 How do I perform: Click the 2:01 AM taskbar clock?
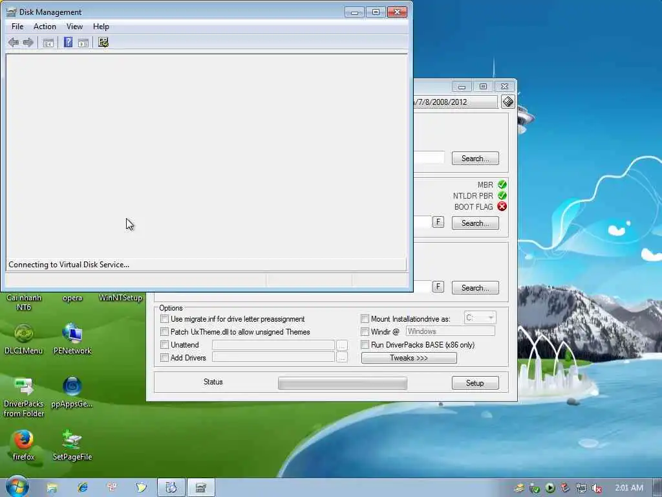point(629,488)
